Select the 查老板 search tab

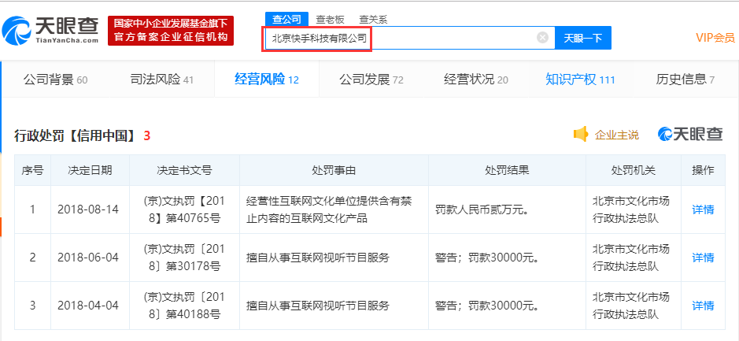330,20
